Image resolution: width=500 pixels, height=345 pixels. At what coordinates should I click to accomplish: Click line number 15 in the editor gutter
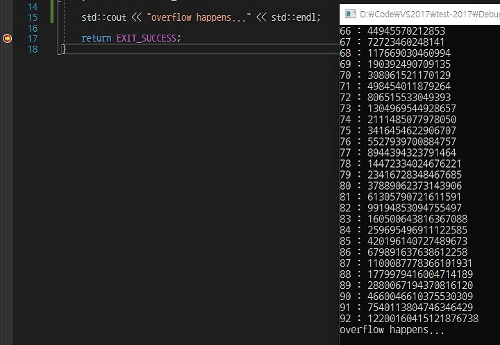click(x=33, y=17)
